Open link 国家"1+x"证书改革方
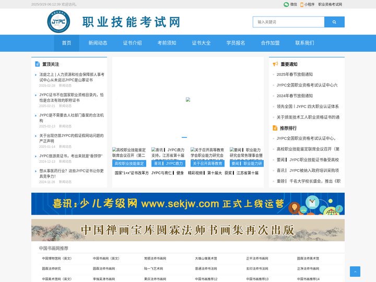 (132, 173)
